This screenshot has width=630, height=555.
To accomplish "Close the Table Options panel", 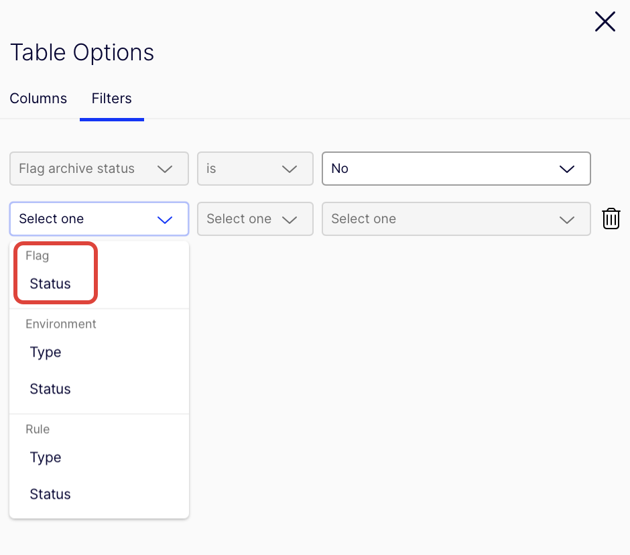I will tap(605, 22).
